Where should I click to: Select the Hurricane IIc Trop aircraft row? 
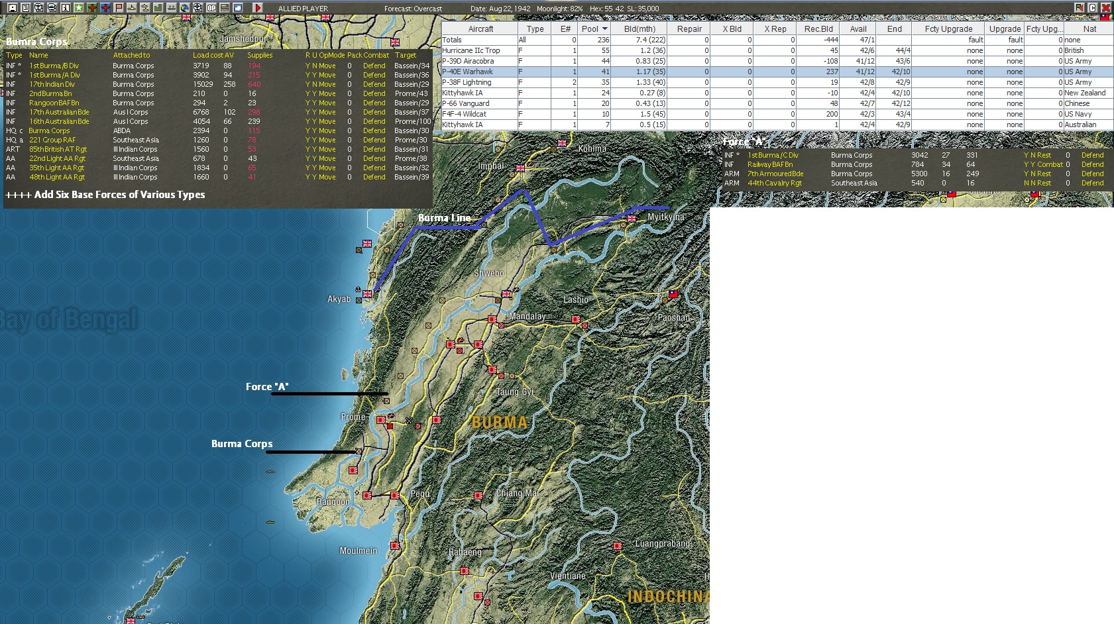pyautogui.click(x=777, y=50)
